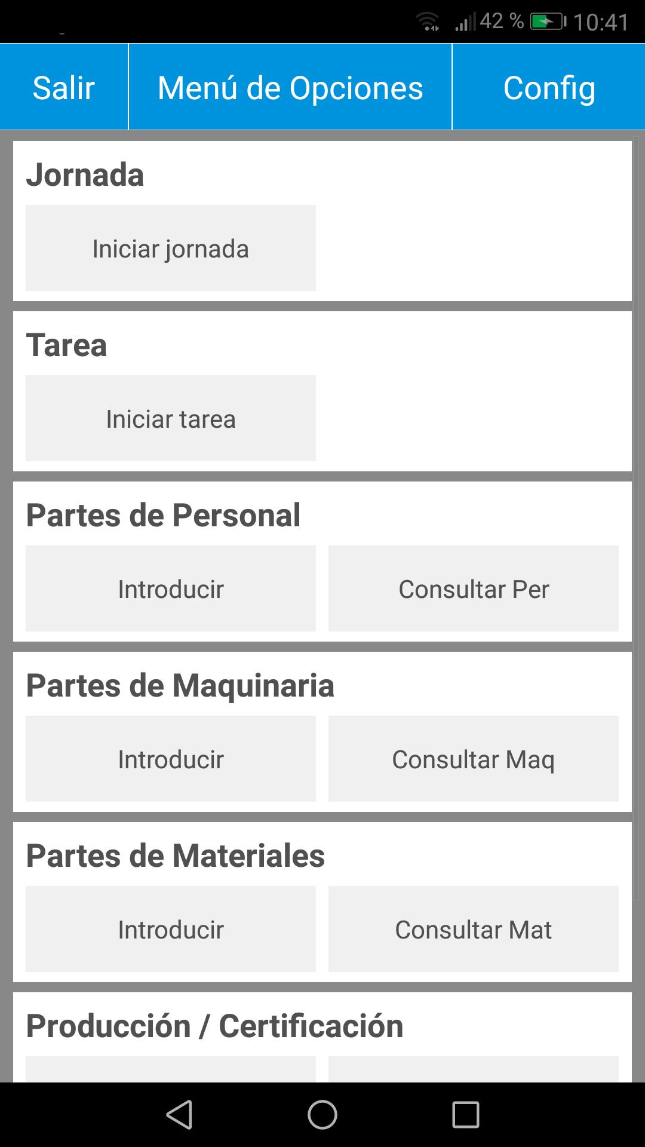
Task: Start a task with Iniciar tarea
Action: (171, 418)
